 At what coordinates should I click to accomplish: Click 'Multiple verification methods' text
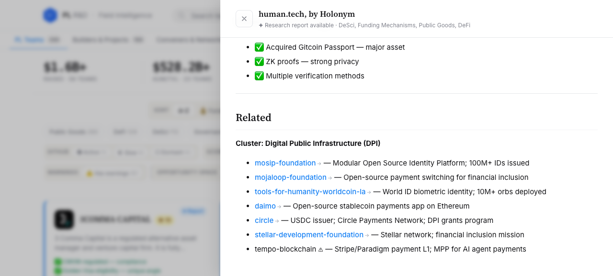tap(315, 76)
